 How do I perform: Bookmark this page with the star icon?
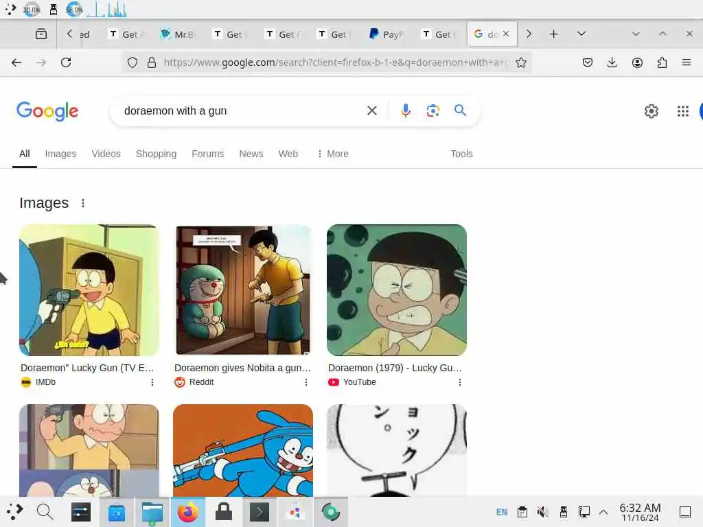point(520,62)
